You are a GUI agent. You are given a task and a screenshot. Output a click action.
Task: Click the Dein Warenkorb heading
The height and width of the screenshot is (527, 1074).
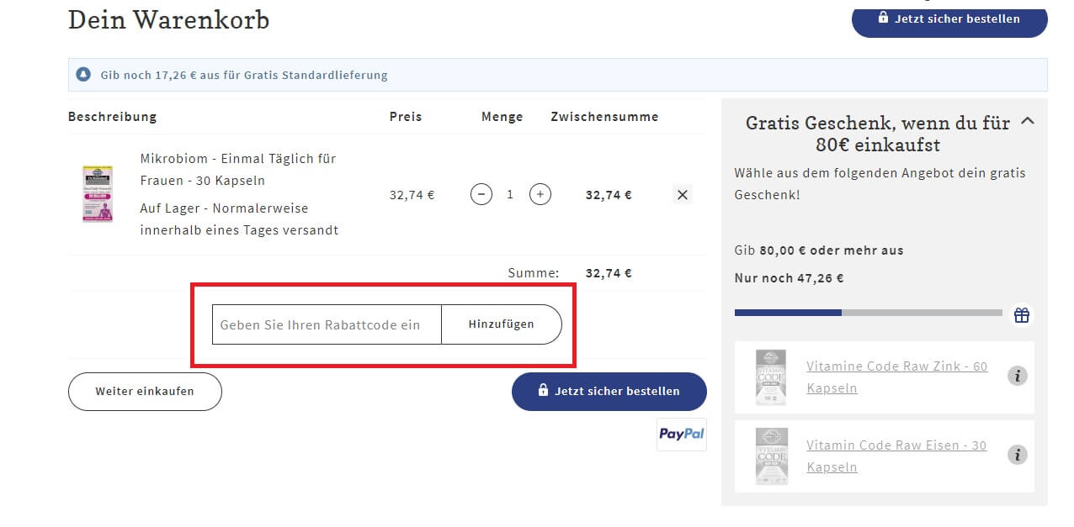click(168, 20)
